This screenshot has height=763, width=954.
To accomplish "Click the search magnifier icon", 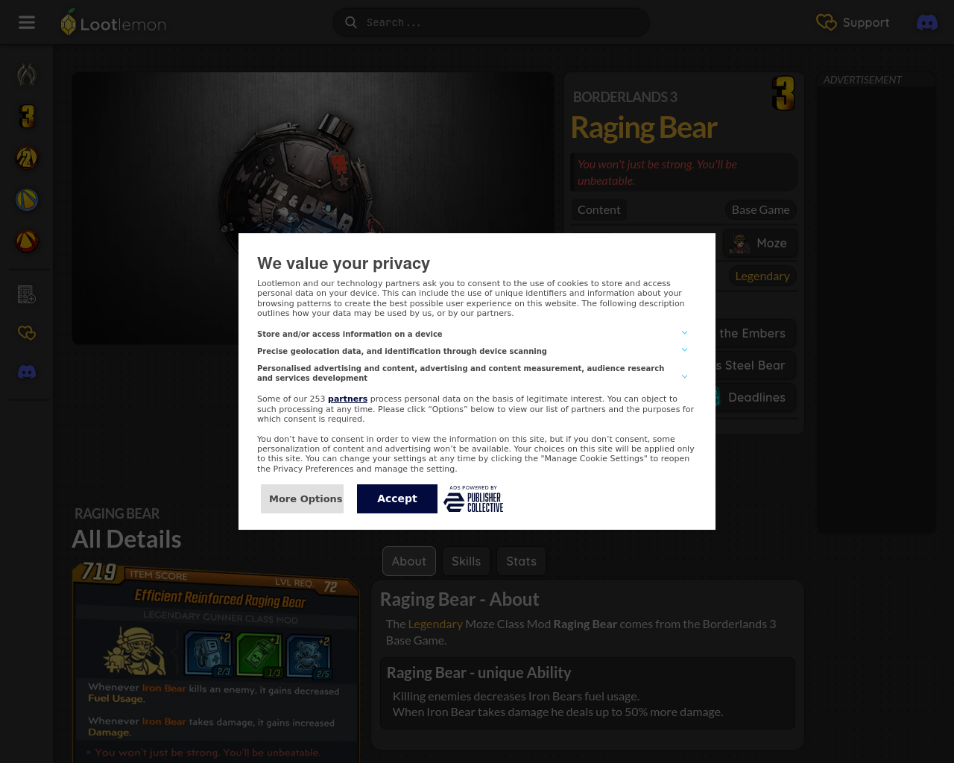I will 350,22.
